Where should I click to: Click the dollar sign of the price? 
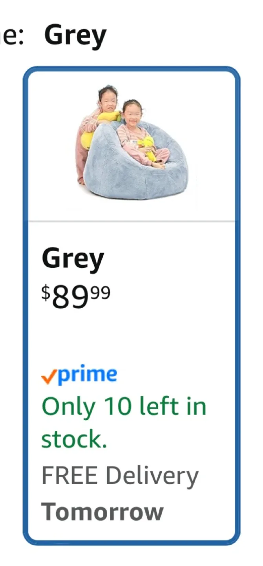[x=46, y=293]
